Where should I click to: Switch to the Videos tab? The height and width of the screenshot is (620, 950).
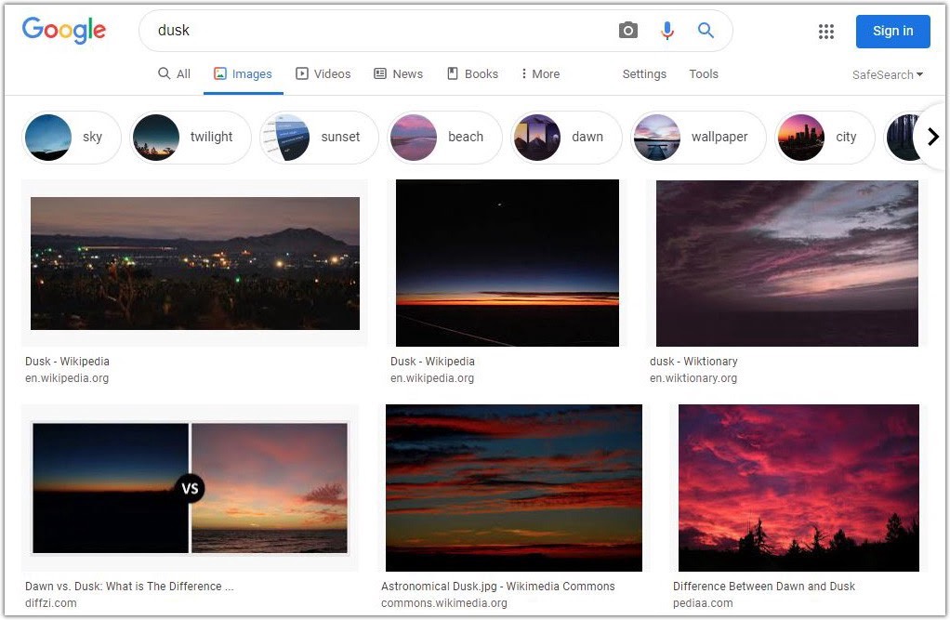click(323, 74)
